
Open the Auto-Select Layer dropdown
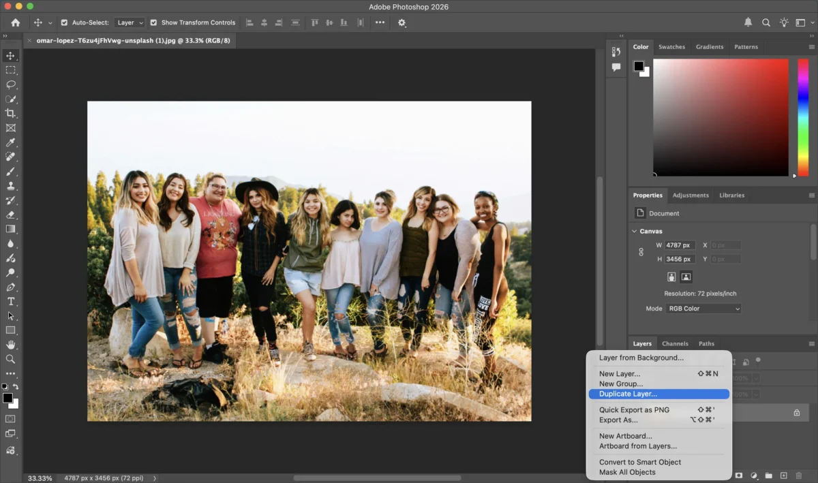[x=130, y=22]
